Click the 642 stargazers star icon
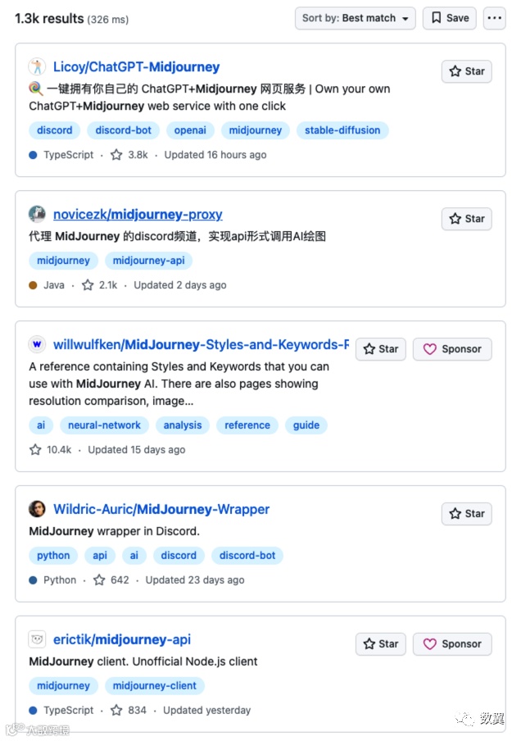Screen dimensions: 521x741 click(x=99, y=580)
